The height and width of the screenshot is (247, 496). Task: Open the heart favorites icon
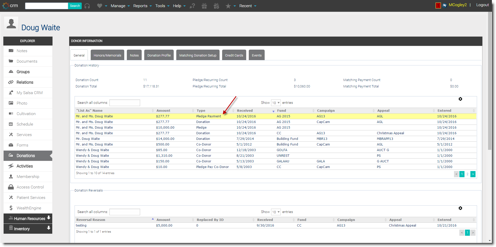pos(100,6)
